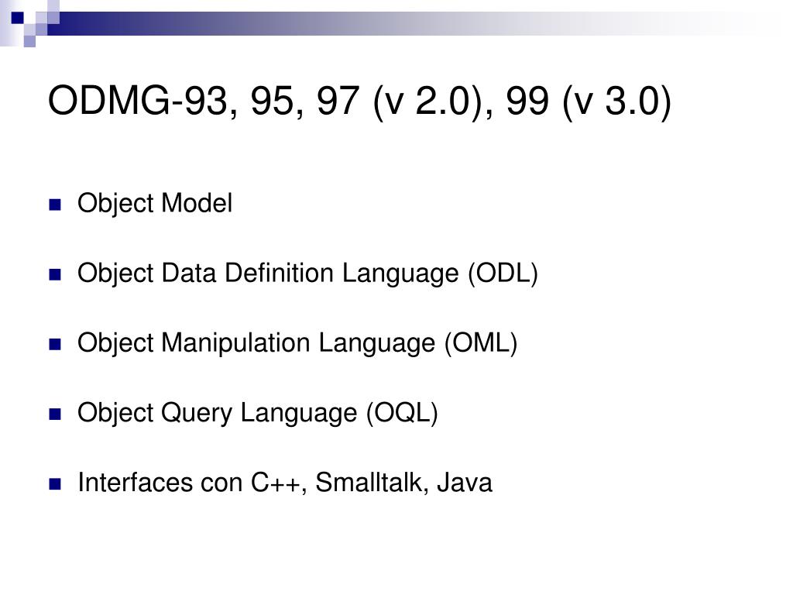The width and height of the screenshot is (793, 595).
Task: Select the bullet square before Object Query Language
Action: click(55, 414)
